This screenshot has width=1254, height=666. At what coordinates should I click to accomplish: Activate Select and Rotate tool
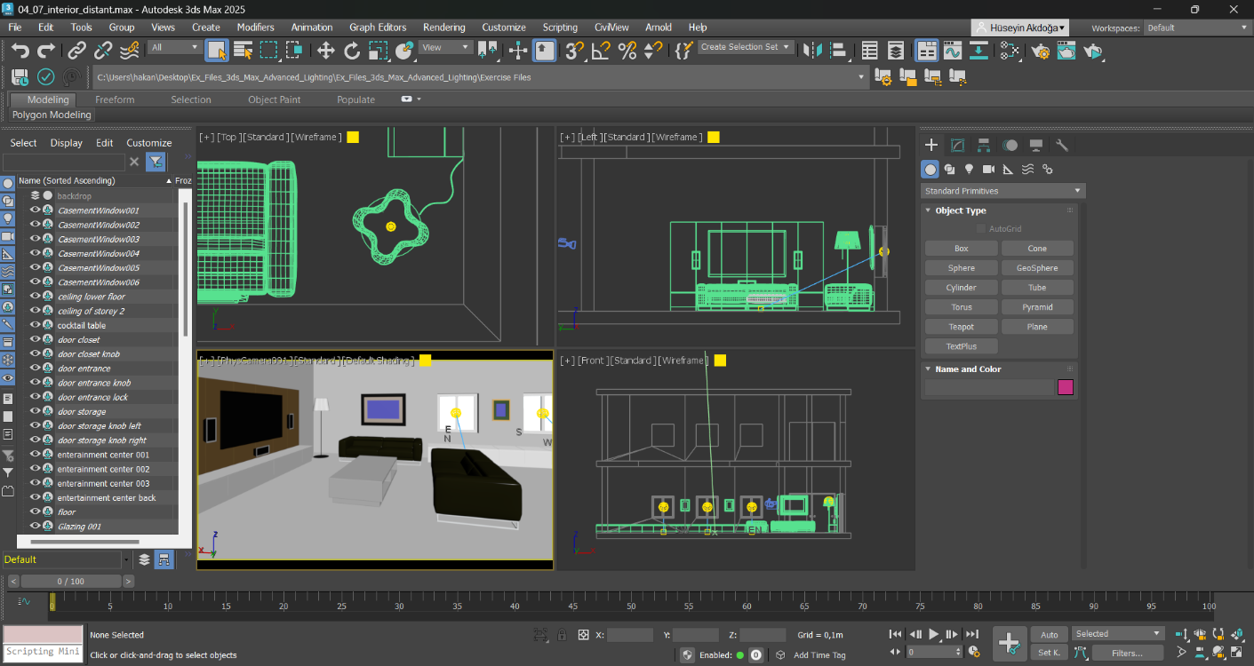point(352,51)
